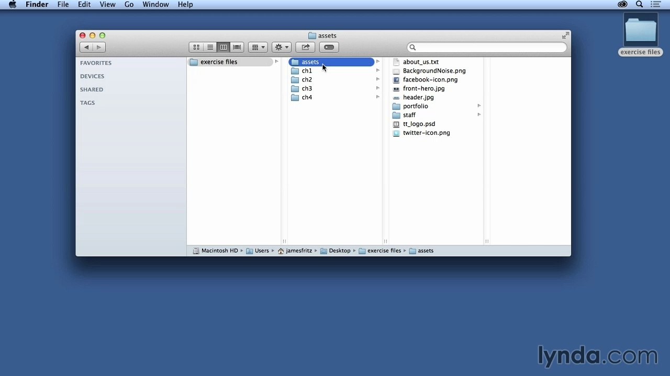Click the facebook-icon.png file icon
The height and width of the screenshot is (376, 670).
click(396, 80)
